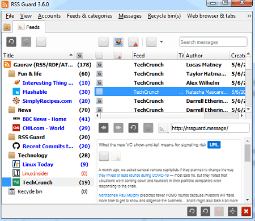This screenshot has height=221, width=255.
Task: Click the fullscreen arrows icon in status bar
Action: point(232,211)
